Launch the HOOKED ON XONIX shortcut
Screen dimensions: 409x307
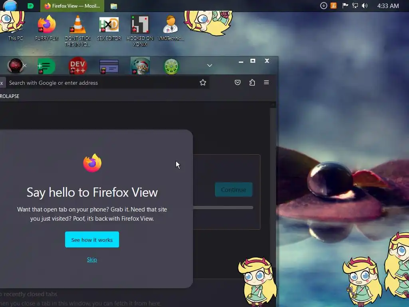coord(140,30)
